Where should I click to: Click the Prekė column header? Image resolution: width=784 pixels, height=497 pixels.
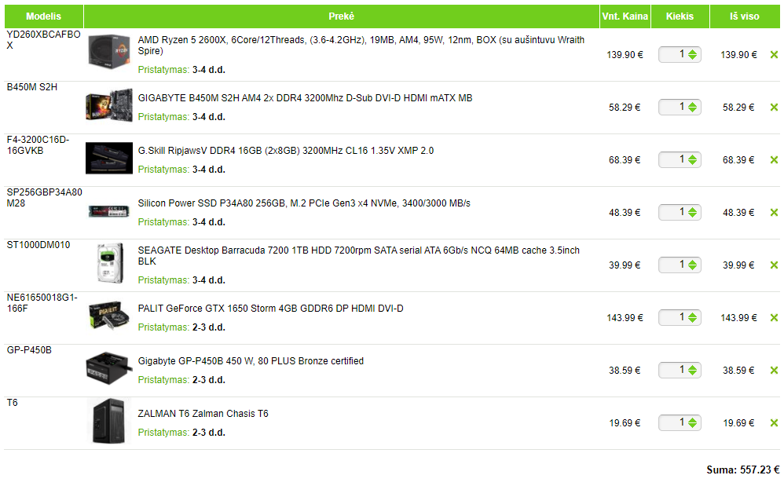[x=342, y=16]
